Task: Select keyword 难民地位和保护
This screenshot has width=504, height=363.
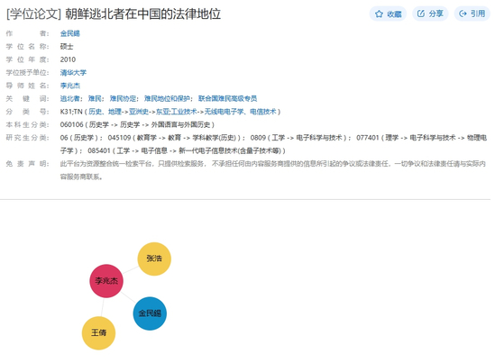Action: pos(167,98)
